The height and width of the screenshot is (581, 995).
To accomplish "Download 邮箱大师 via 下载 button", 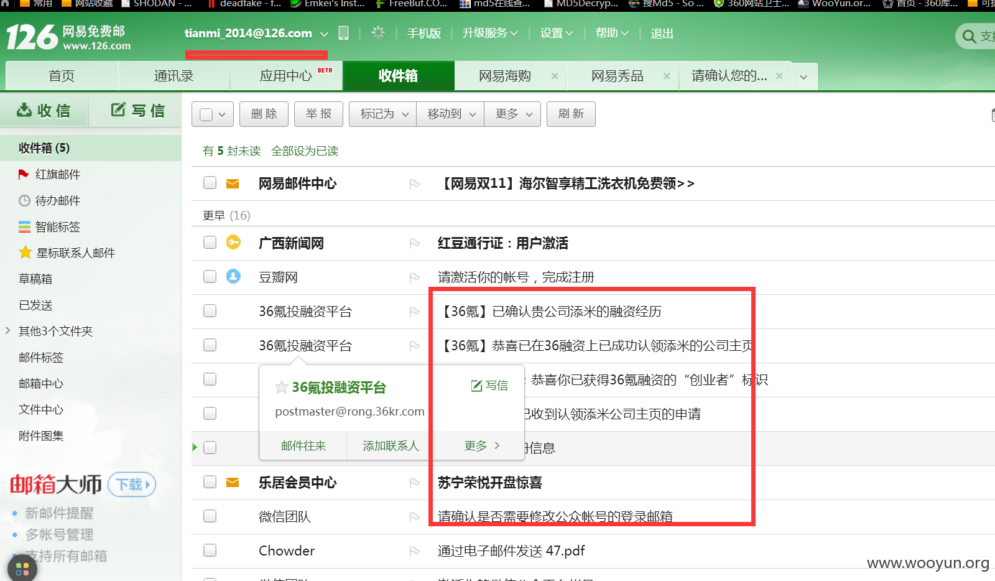I will 132,485.
